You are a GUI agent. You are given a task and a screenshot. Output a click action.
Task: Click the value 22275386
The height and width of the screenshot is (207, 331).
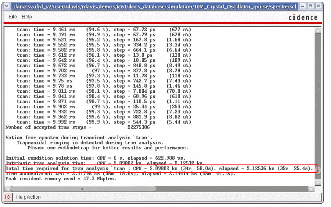coord(139,127)
